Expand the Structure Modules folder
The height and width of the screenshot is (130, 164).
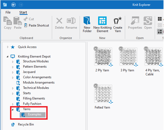tap(13, 62)
